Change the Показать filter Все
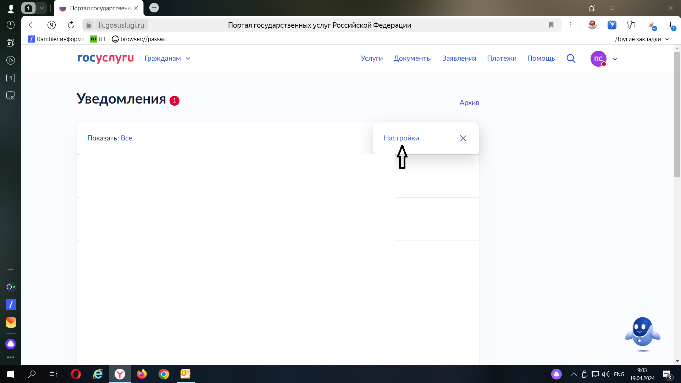The image size is (681, 383). (x=126, y=138)
